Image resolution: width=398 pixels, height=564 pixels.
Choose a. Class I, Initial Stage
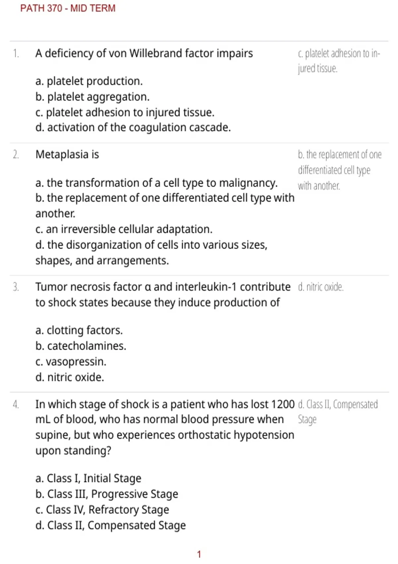click(x=88, y=478)
